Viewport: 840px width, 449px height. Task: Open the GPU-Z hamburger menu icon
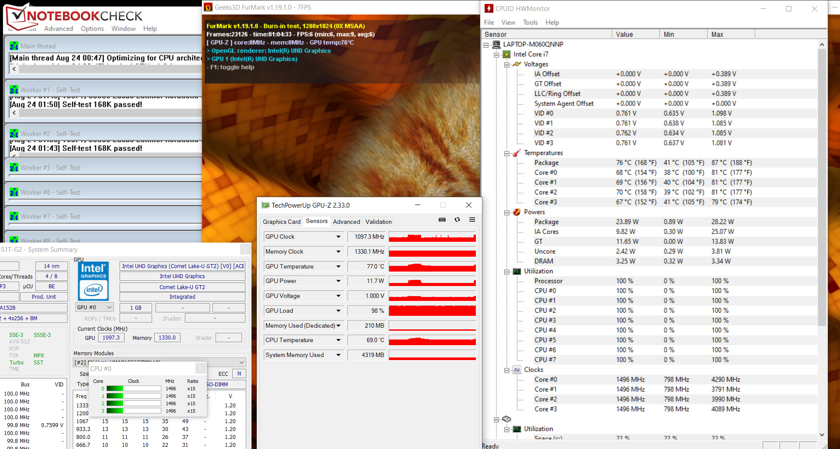[472, 219]
